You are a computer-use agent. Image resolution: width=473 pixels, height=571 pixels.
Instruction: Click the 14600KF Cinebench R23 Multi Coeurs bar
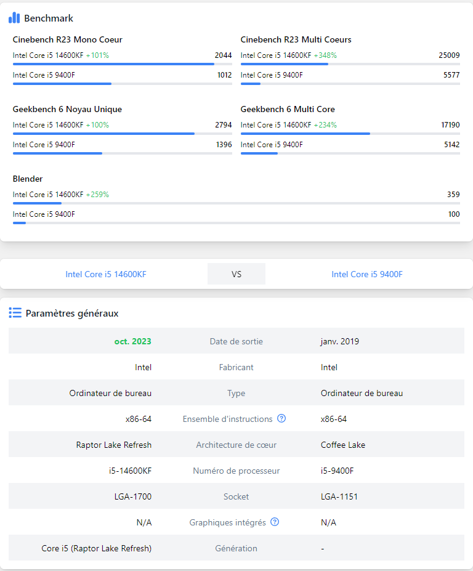point(284,64)
